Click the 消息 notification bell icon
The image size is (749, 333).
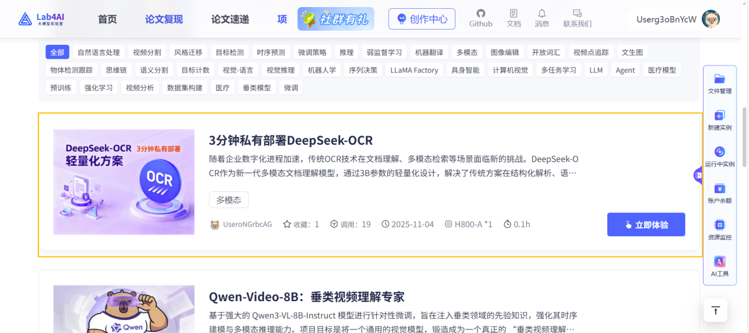(x=542, y=14)
